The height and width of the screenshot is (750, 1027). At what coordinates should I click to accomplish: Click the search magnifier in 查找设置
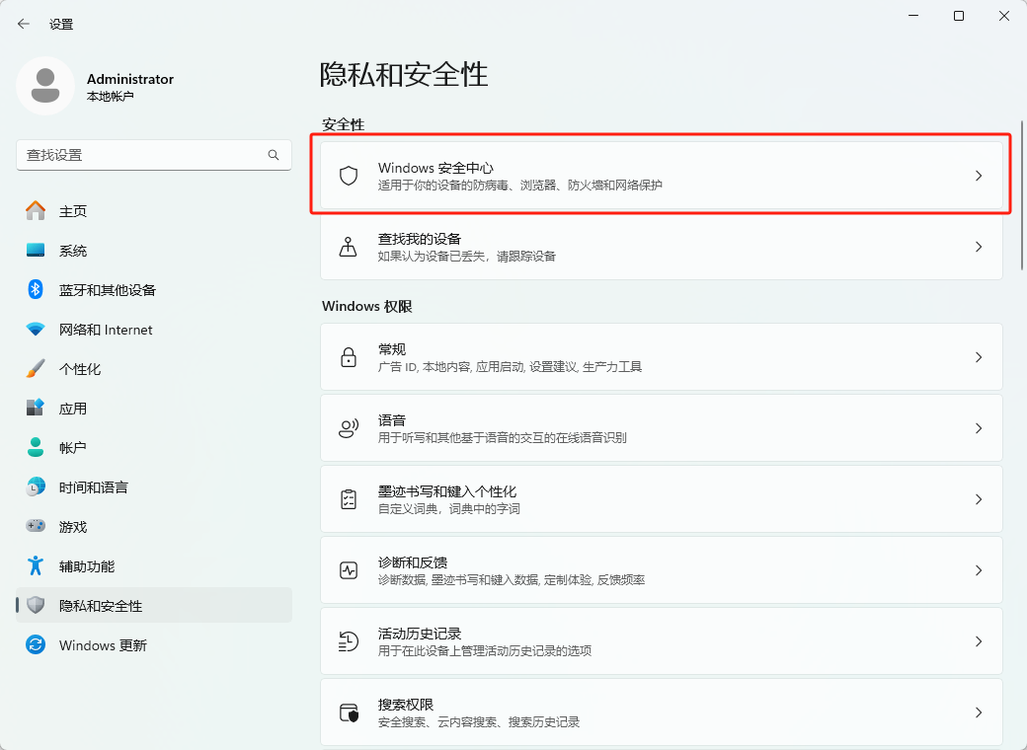click(274, 155)
